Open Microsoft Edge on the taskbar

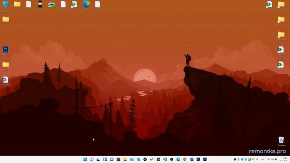click(x=178, y=159)
